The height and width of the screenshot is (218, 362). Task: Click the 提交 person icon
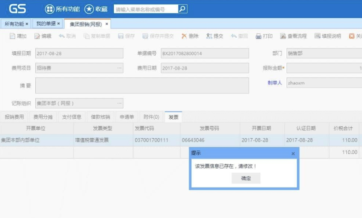[209, 36]
